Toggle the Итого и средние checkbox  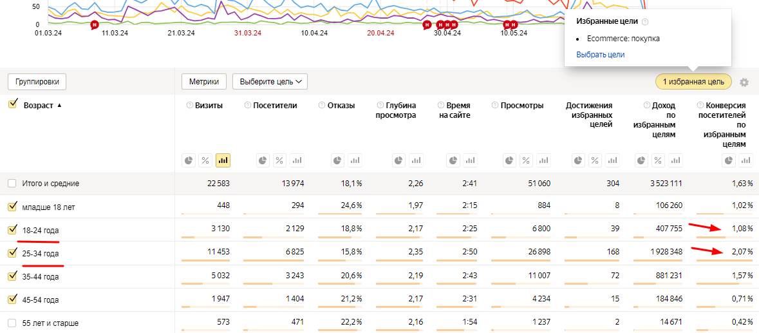(x=12, y=184)
